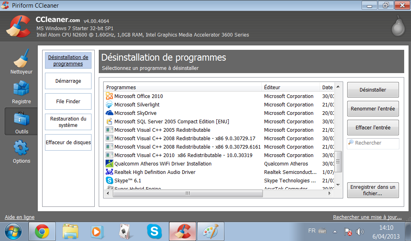Click the Visual C++ 2005 Redistributable icon
411x241 pixels.
click(109, 130)
